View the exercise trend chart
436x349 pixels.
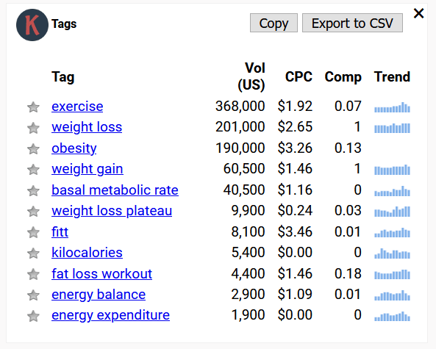point(392,107)
